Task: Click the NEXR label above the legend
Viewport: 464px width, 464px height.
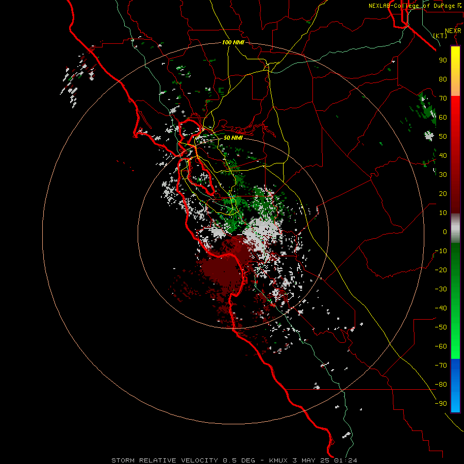Action: (x=453, y=30)
